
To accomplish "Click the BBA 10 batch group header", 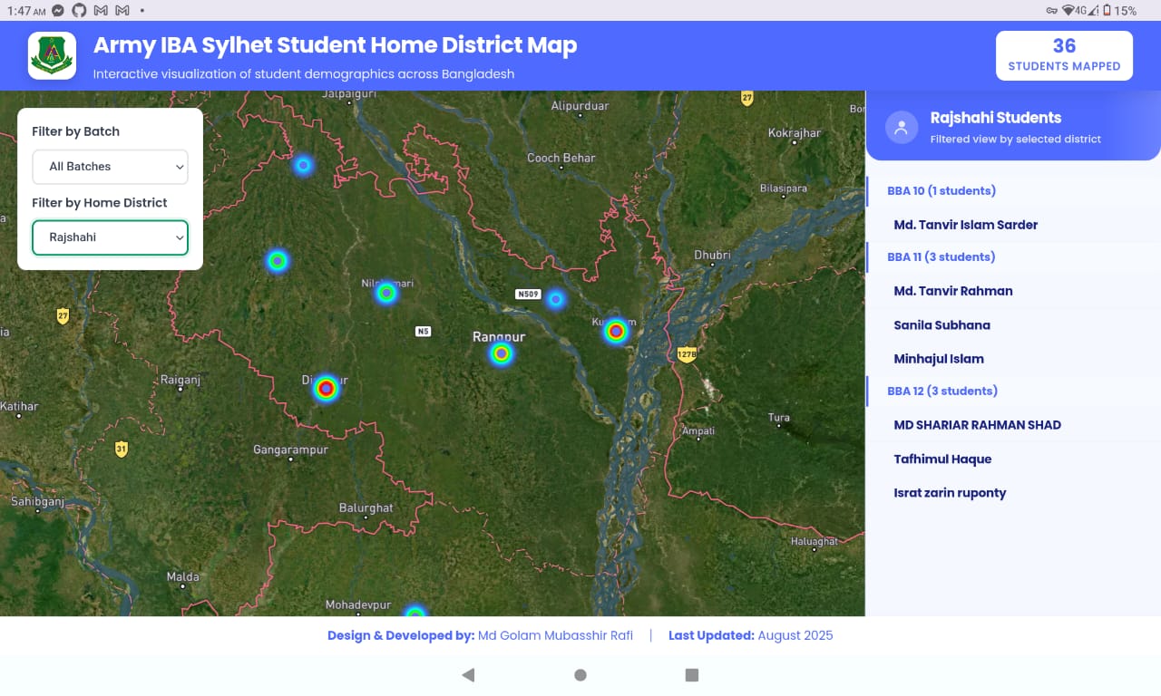I will pyautogui.click(x=941, y=191).
